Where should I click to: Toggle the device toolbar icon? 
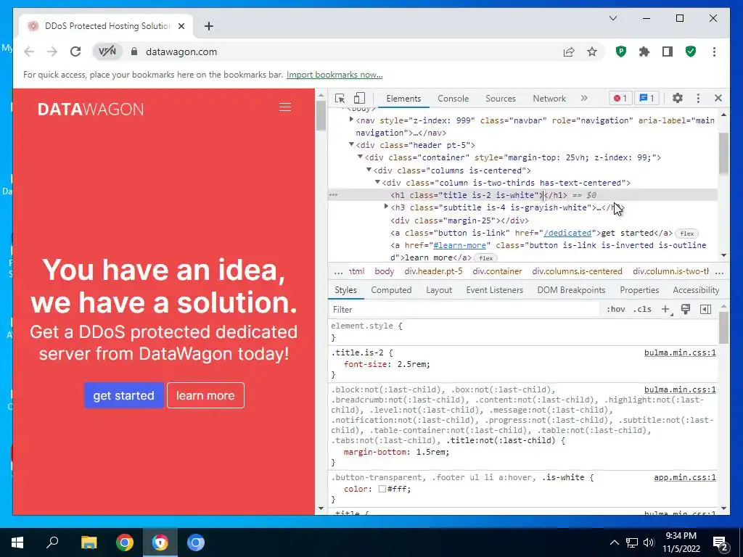(x=359, y=98)
